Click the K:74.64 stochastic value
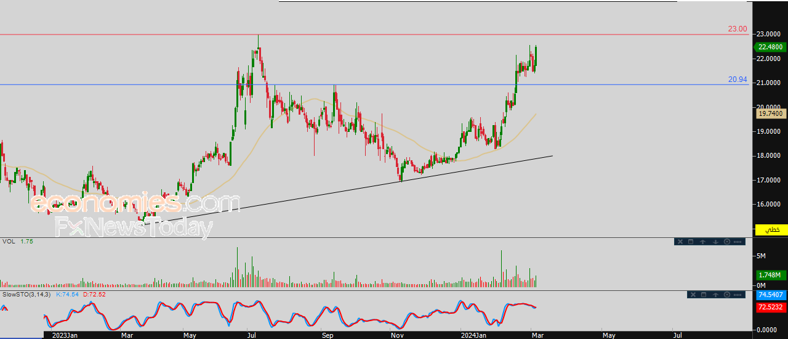The height and width of the screenshot is (339, 788). (x=68, y=295)
